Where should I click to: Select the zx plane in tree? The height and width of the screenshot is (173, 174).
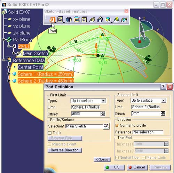[x=22, y=33]
